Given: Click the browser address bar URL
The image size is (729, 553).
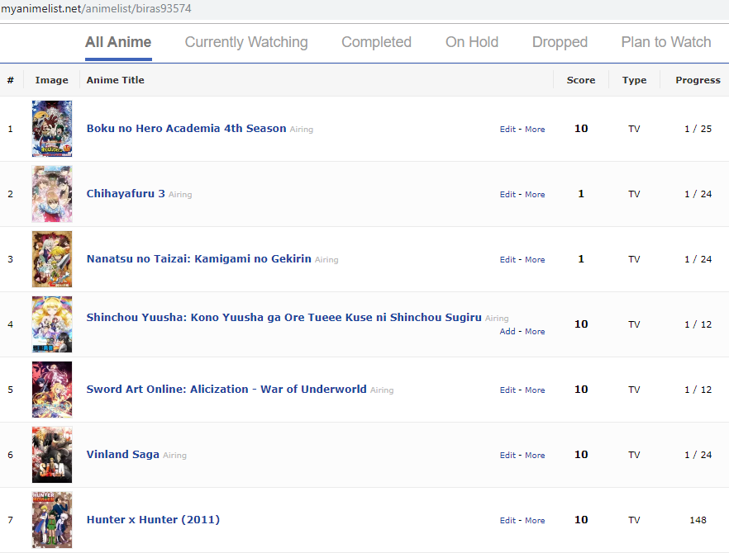Looking at the screenshot, I should (98, 8).
